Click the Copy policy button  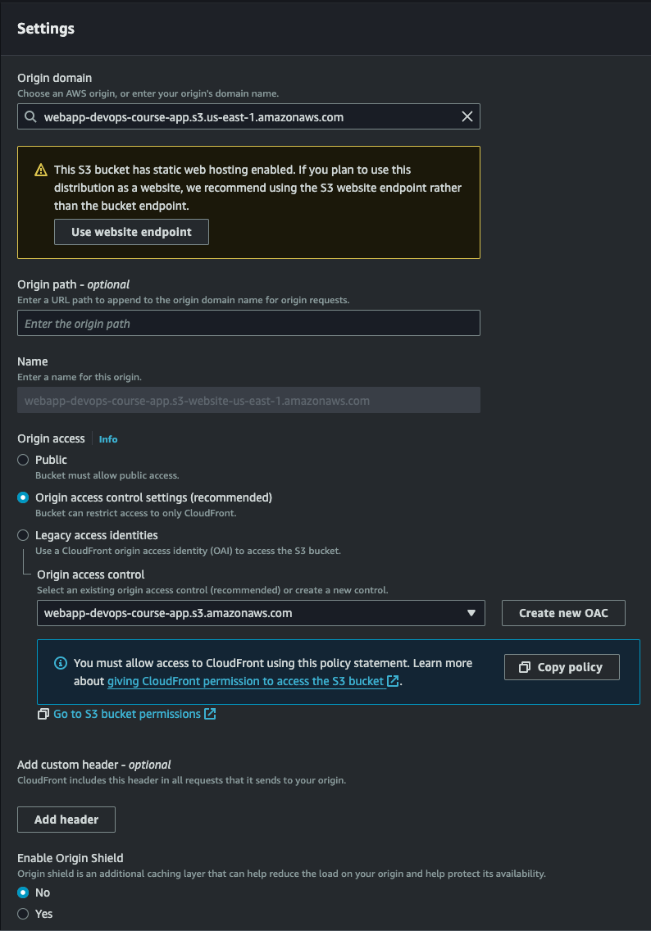(x=562, y=666)
